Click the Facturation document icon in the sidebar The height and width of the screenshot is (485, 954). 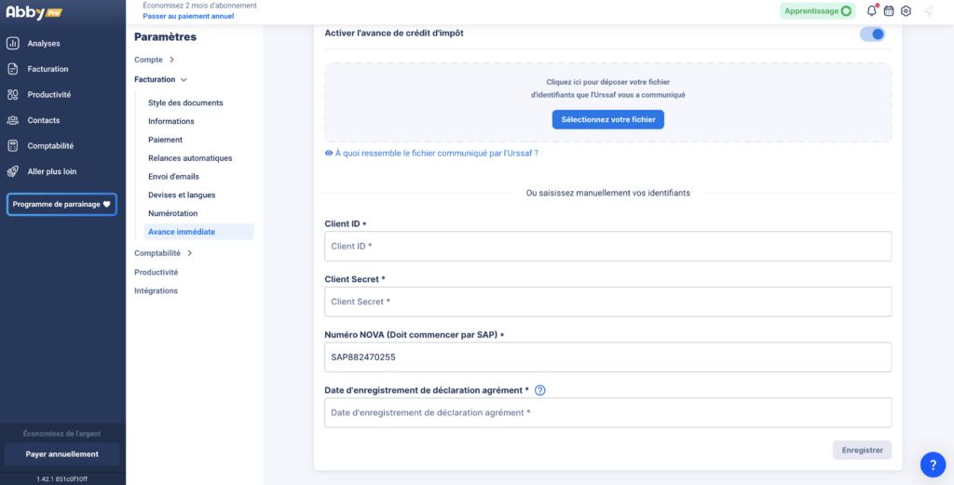pos(13,69)
